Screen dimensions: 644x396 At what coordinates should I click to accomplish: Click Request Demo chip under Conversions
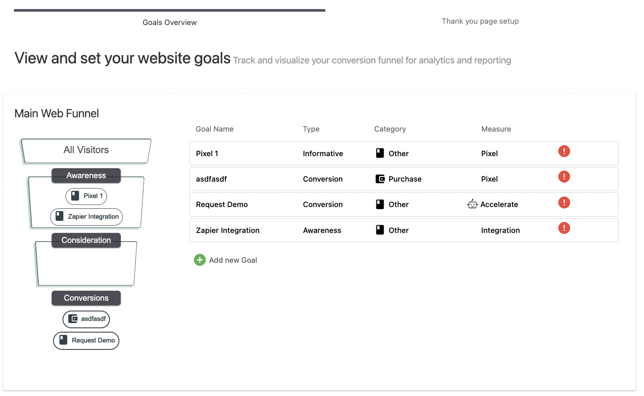[x=86, y=340]
